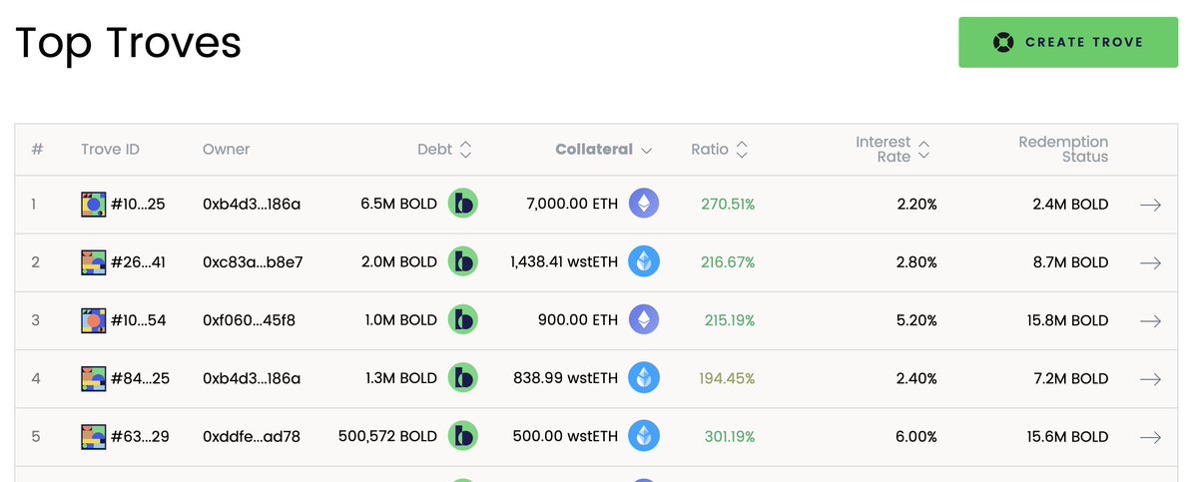
Task: Click owner address 0xb4d3...186a in row 1
Action: pyautogui.click(x=252, y=205)
